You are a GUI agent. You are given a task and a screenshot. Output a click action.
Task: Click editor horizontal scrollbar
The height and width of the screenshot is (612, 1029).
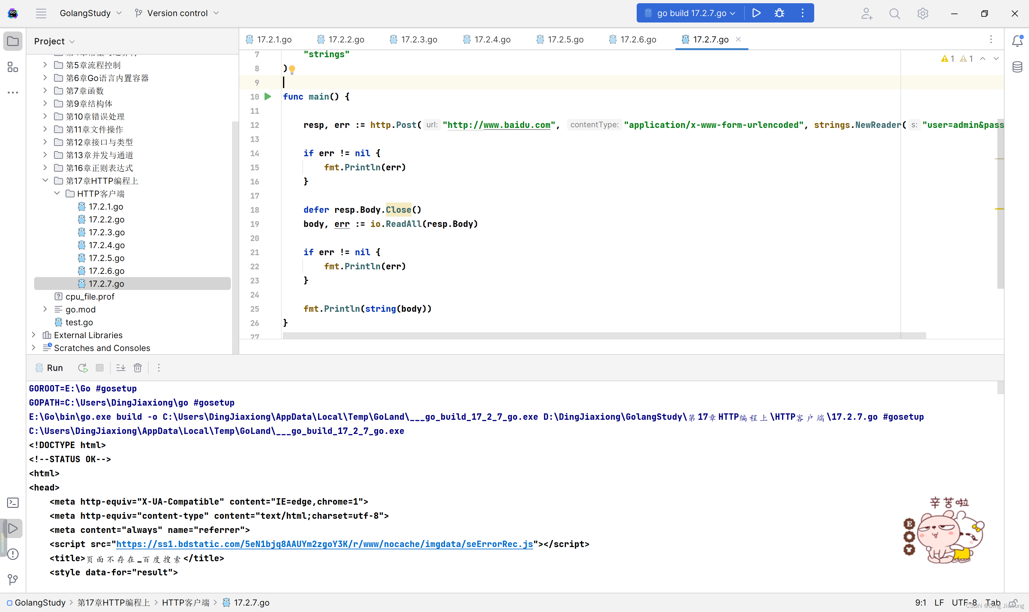(x=604, y=336)
